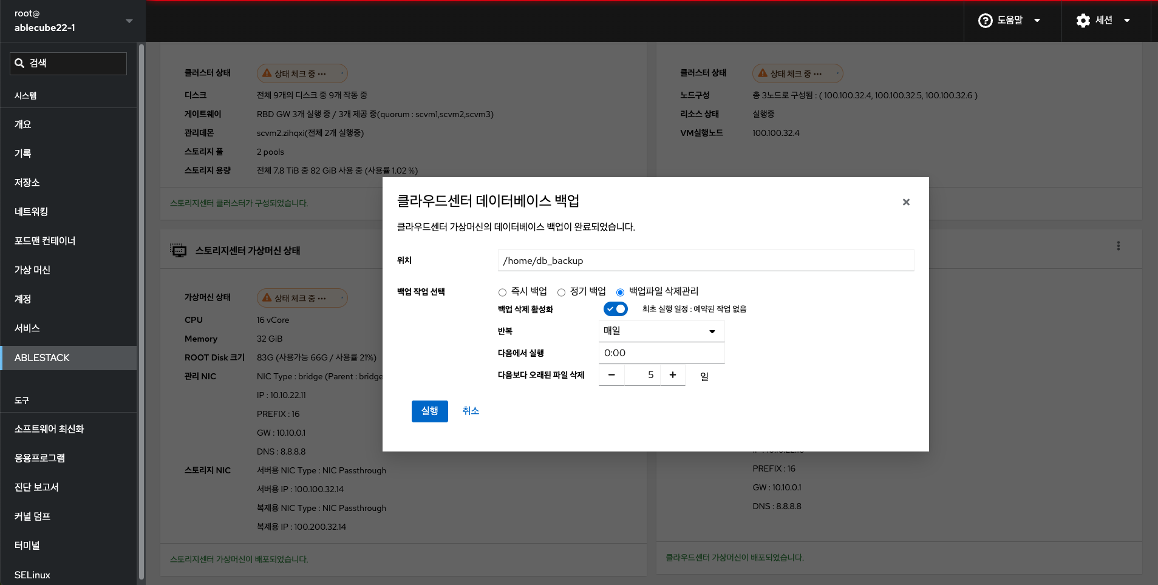Expand the root@ablecube22-1 host selector

pos(129,21)
